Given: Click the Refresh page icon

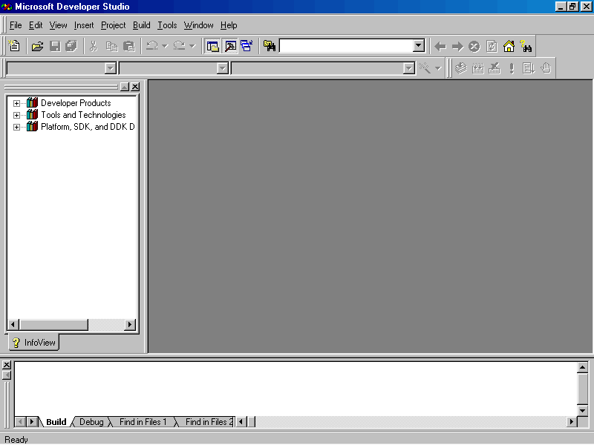Looking at the screenshot, I should tap(492, 47).
